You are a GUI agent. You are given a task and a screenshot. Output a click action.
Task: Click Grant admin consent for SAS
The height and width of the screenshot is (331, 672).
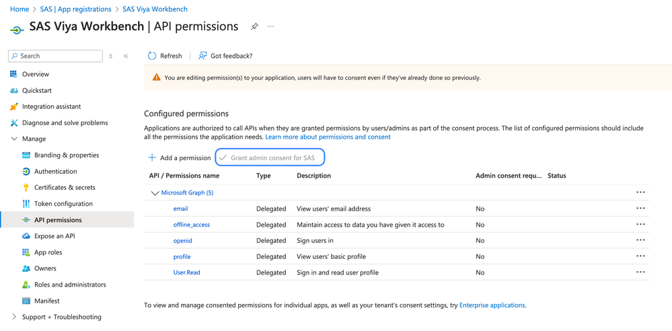point(270,157)
